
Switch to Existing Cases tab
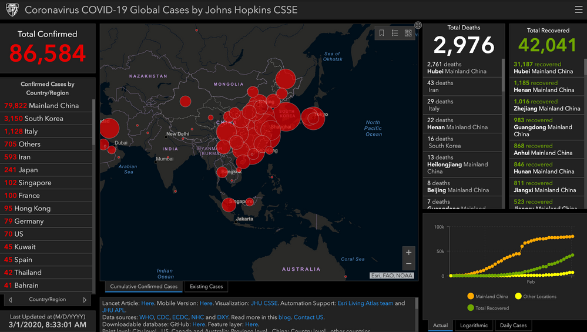tap(206, 287)
